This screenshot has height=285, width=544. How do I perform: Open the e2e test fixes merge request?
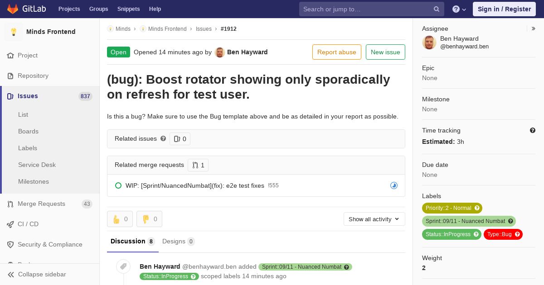tap(195, 185)
